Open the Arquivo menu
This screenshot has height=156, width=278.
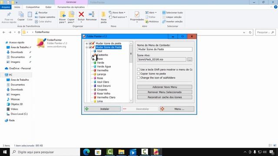pyautogui.click(x=6, y=7)
